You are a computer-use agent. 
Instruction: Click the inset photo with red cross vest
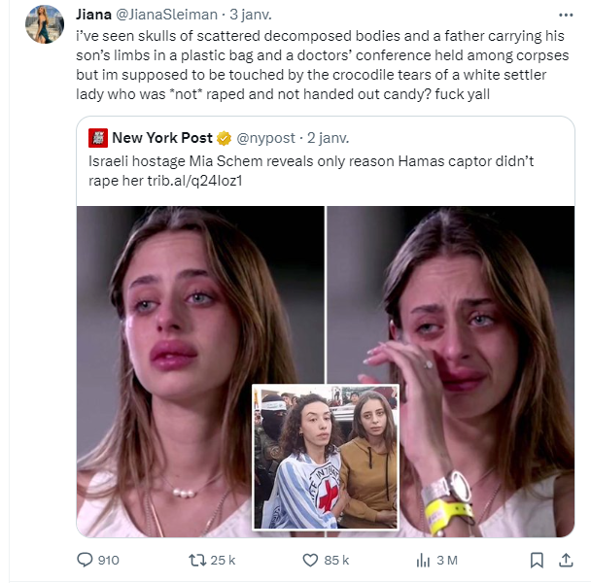click(x=325, y=457)
